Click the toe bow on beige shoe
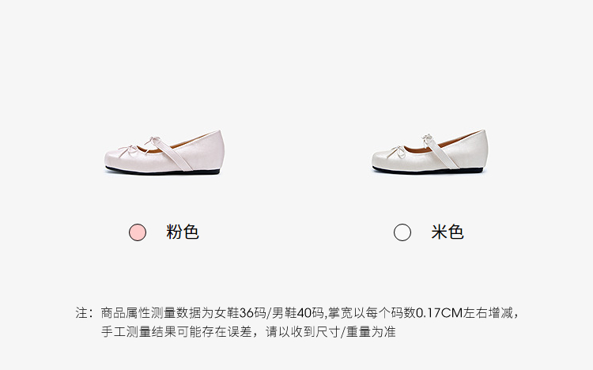This screenshot has width=593, height=370. click(x=398, y=151)
